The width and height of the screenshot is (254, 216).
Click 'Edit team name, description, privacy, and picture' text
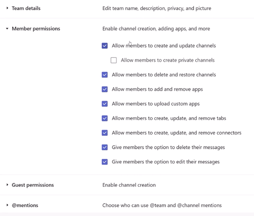point(157,8)
